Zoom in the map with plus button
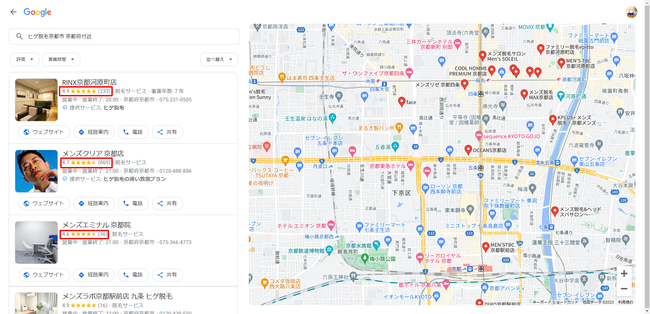 pyautogui.click(x=624, y=273)
